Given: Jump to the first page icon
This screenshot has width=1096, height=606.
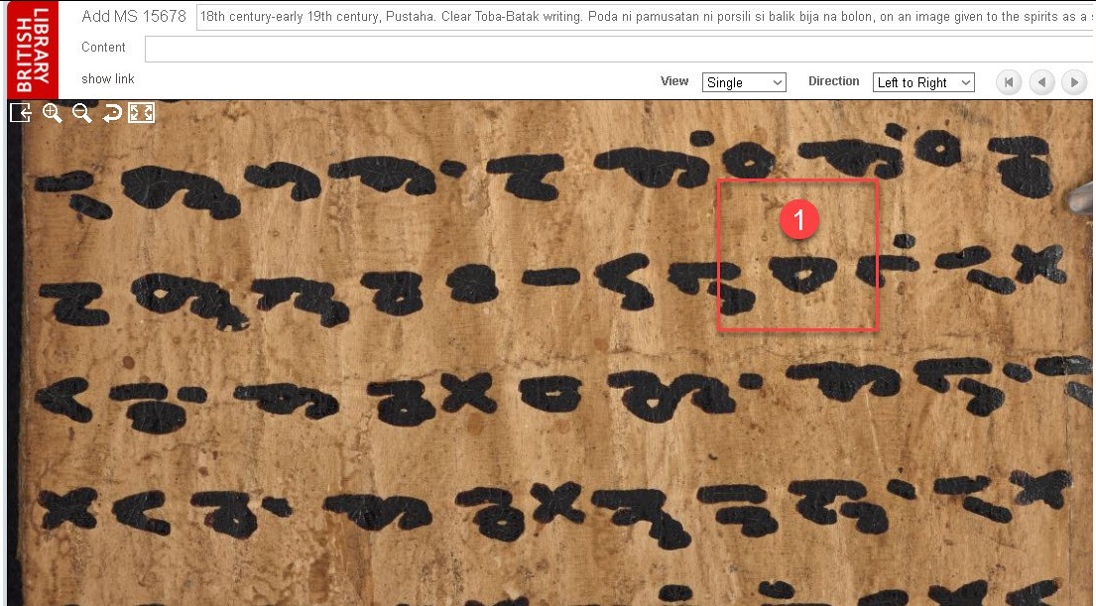Looking at the screenshot, I should point(1009,81).
